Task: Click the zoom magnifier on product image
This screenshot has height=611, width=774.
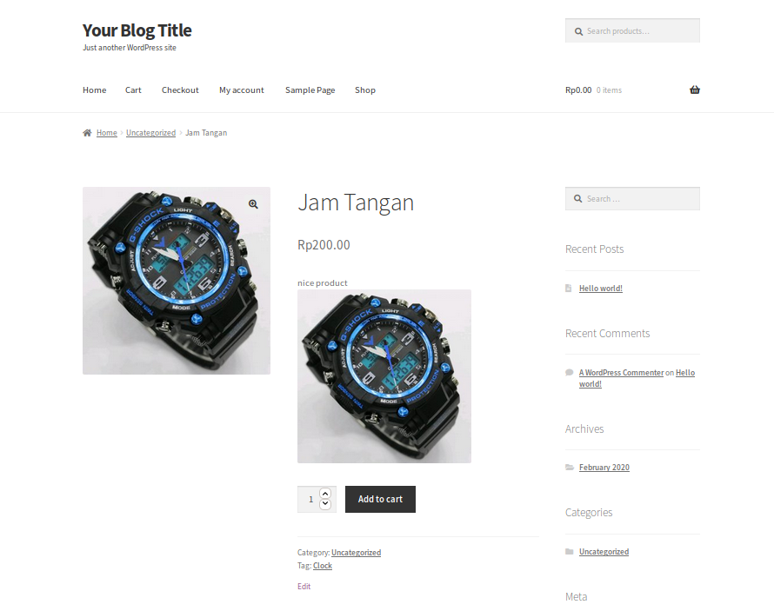Action: click(253, 204)
